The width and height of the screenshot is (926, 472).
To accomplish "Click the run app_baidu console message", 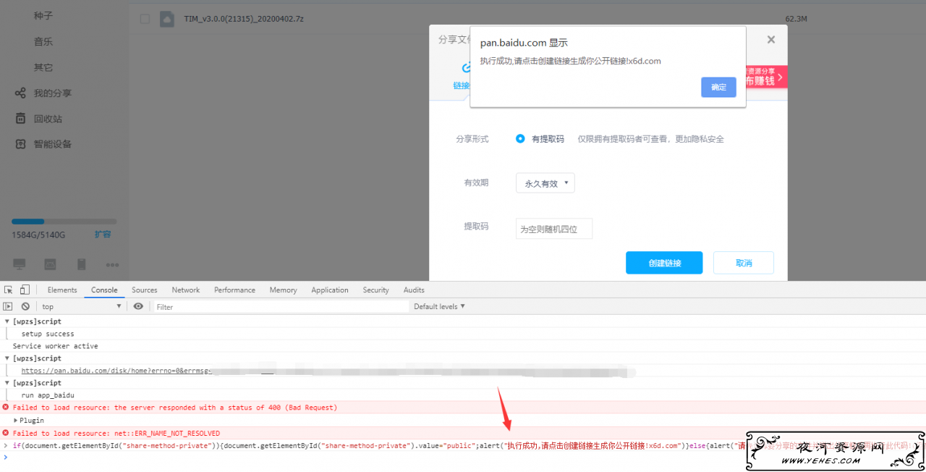I will (x=48, y=395).
